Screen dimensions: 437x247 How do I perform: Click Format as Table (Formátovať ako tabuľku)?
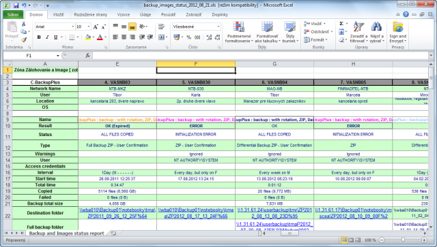pyautogui.click(x=267, y=32)
